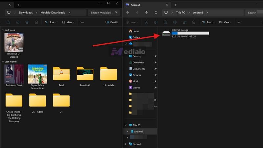The width and height of the screenshot is (263, 148).
Task: Open Documents in navigation pane
Action: pos(137,69)
